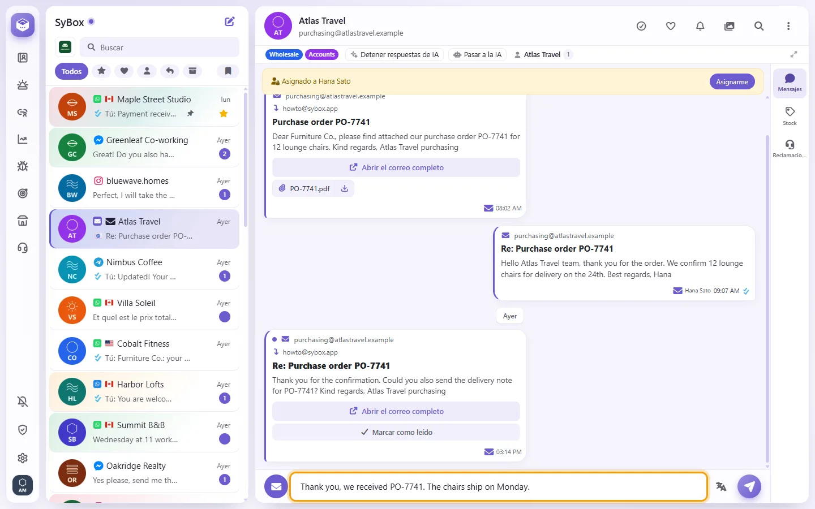The width and height of the screenshot is (815, 509).
Task: Click the Wholesale tag
Action: click(x=284, y=55)
